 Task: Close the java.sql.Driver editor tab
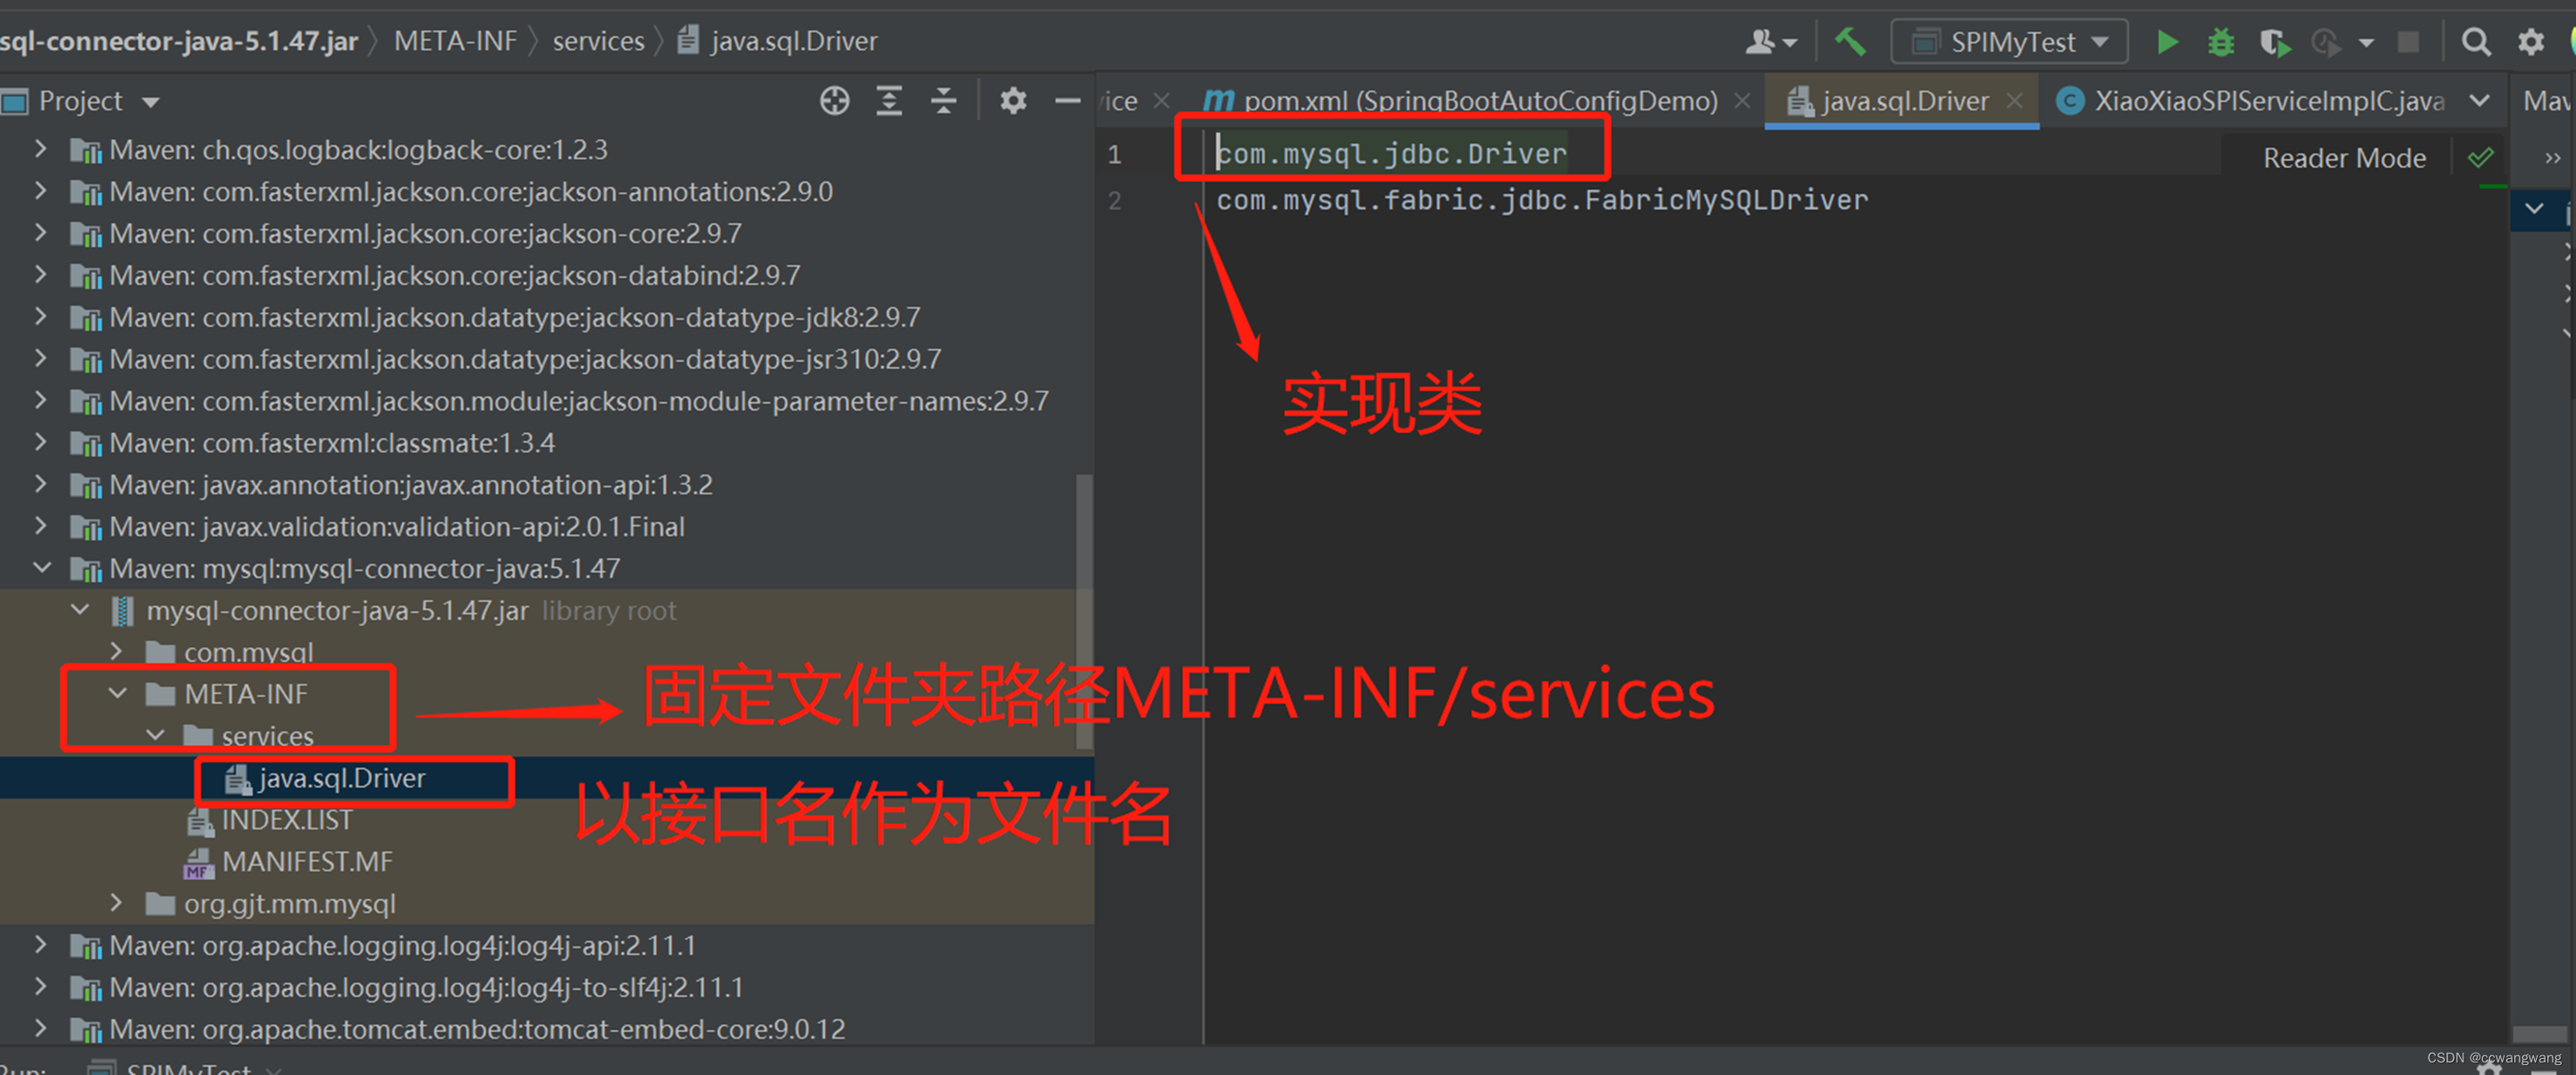click(2015, 101)
